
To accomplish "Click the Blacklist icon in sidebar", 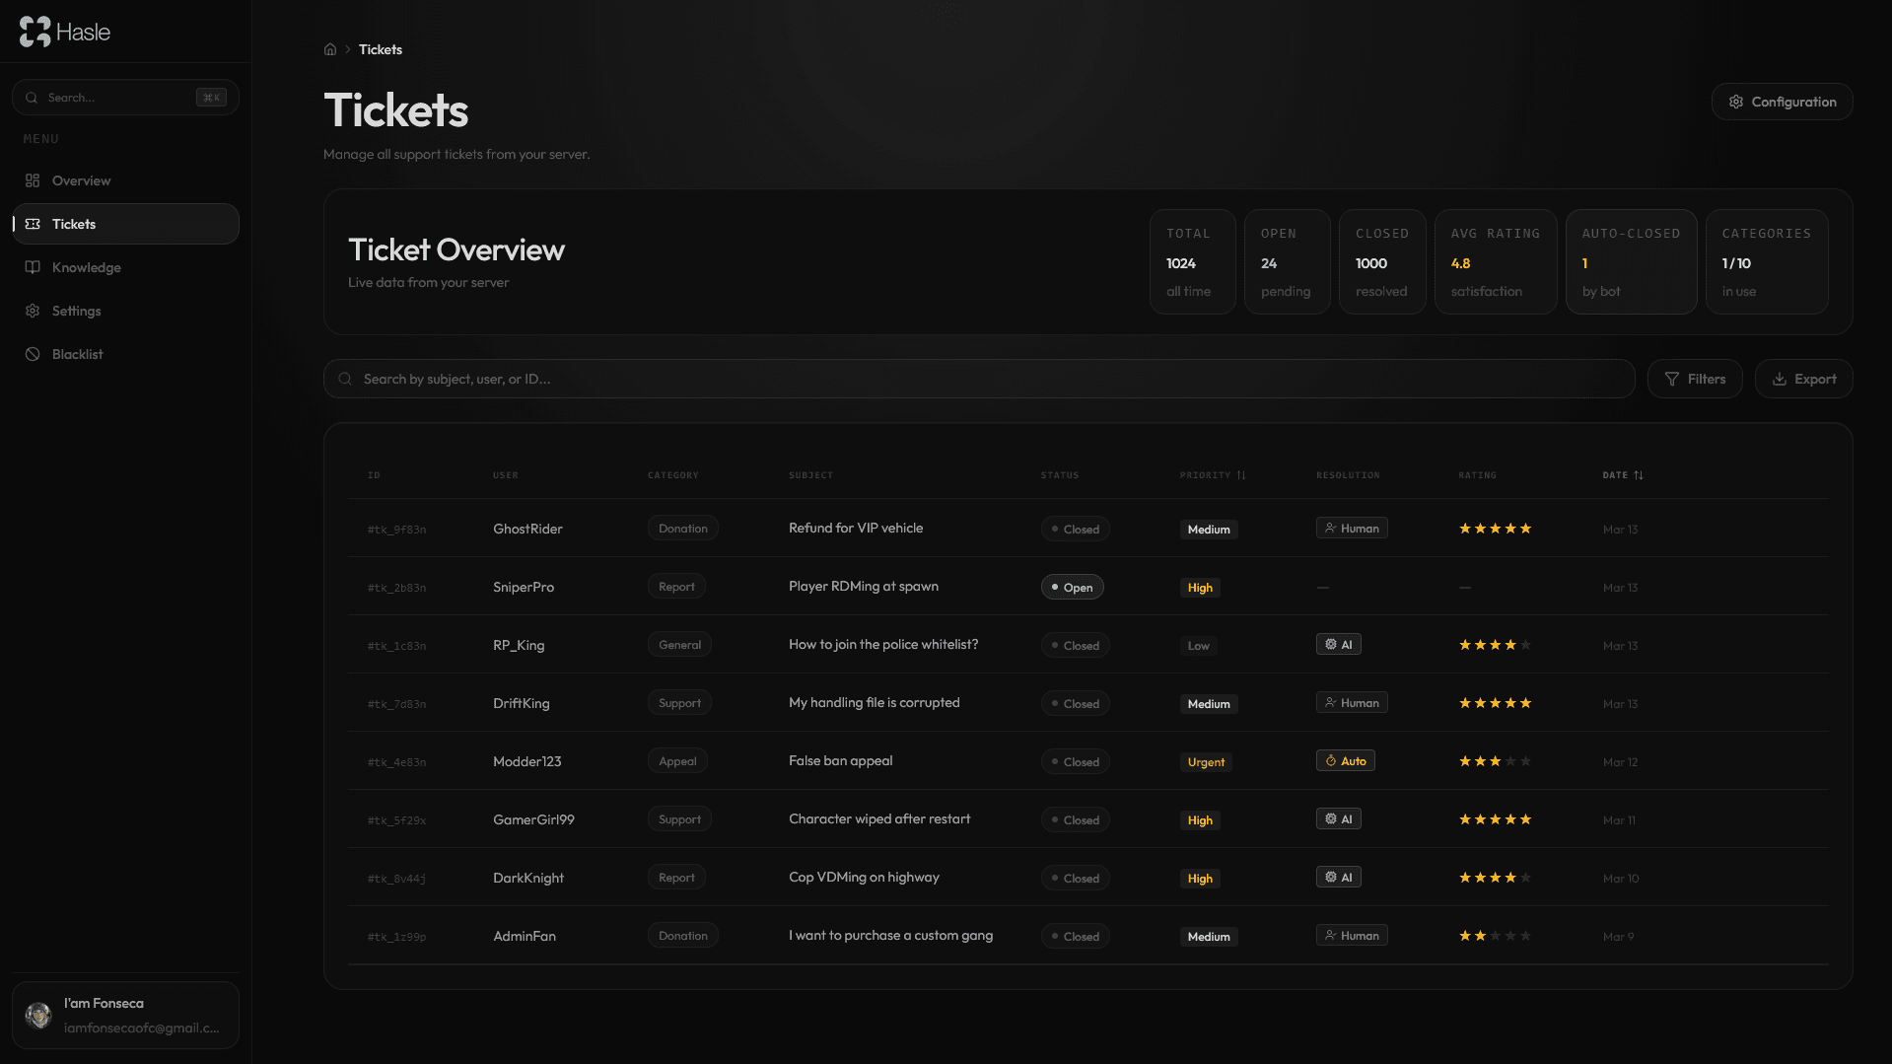I will pos(33,354).
